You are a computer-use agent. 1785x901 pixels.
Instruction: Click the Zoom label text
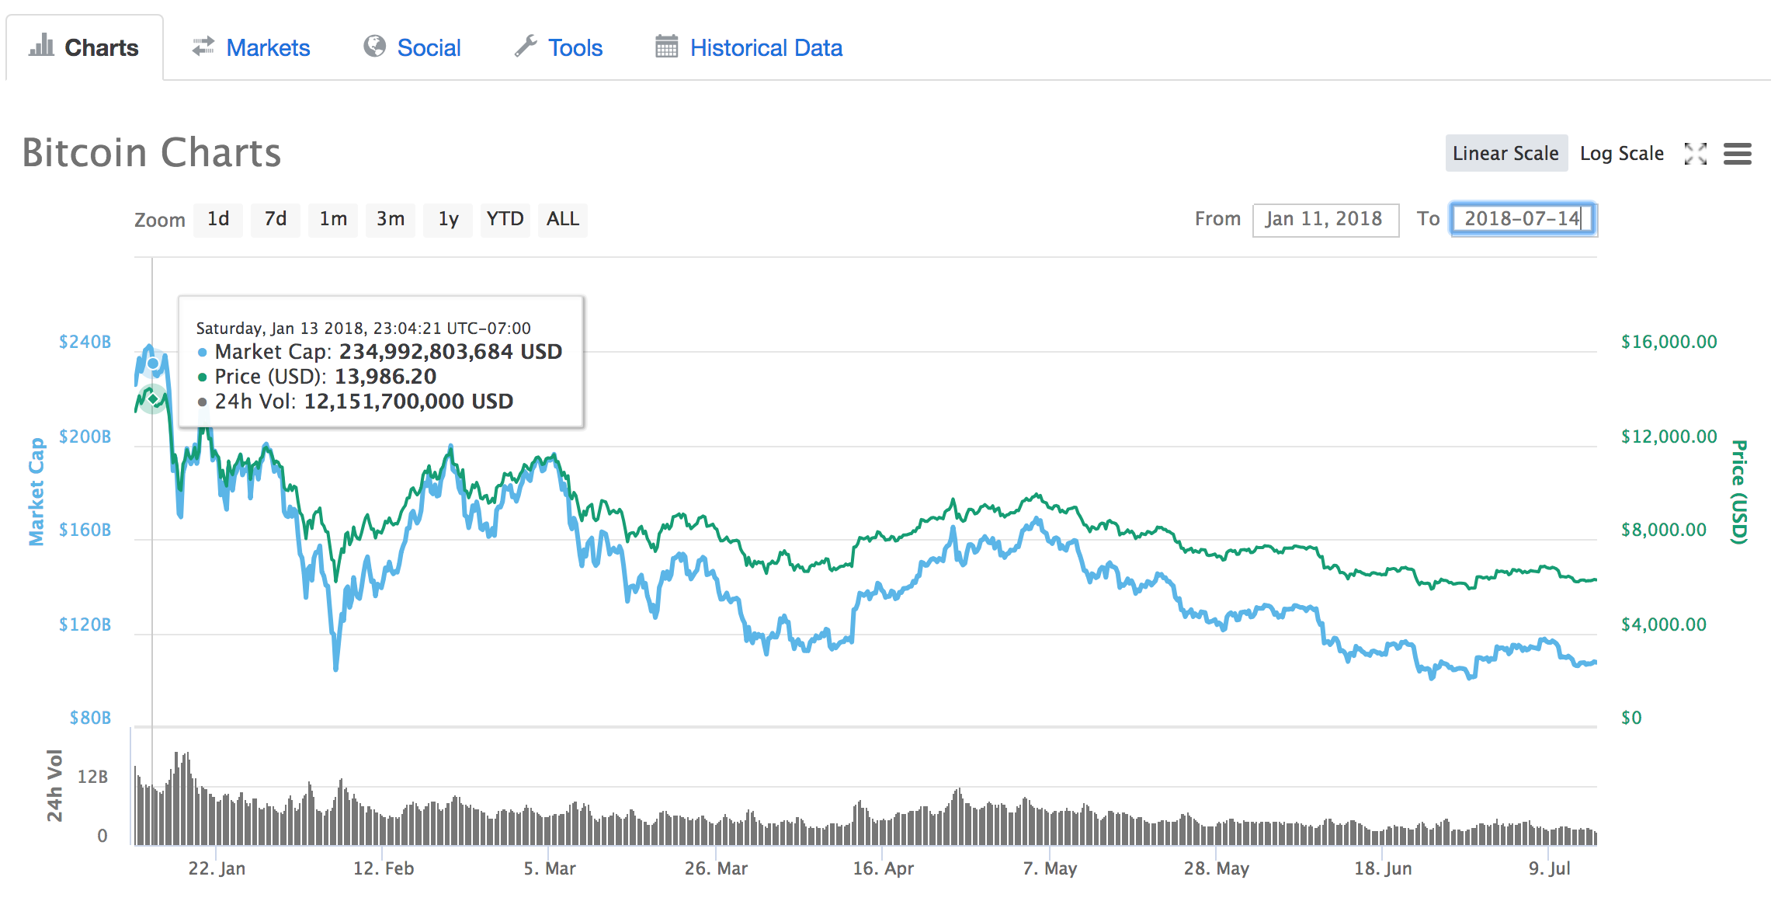160,220
